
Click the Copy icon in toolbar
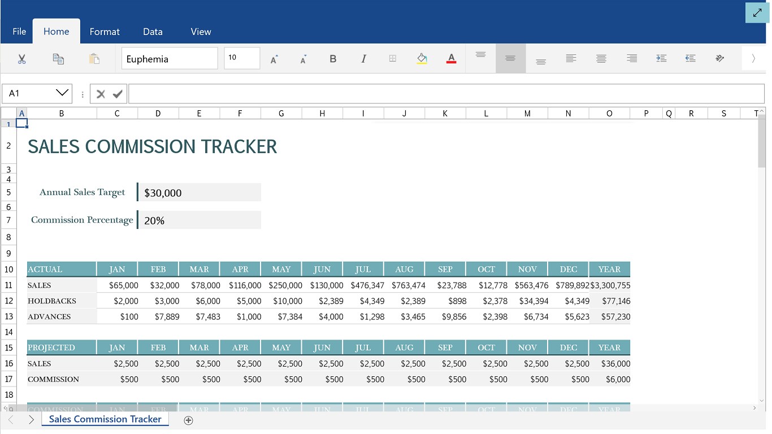pos(58,59)
